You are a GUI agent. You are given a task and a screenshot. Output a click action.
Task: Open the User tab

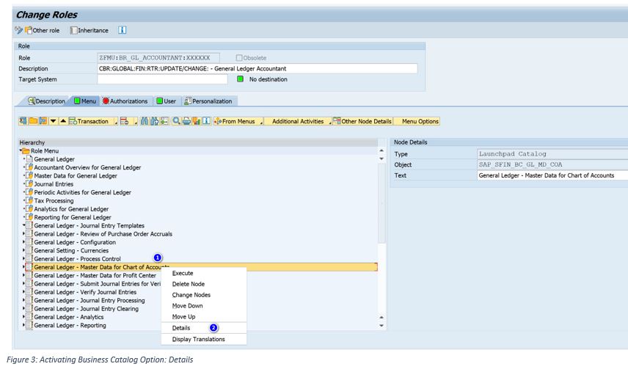point(167,101)
